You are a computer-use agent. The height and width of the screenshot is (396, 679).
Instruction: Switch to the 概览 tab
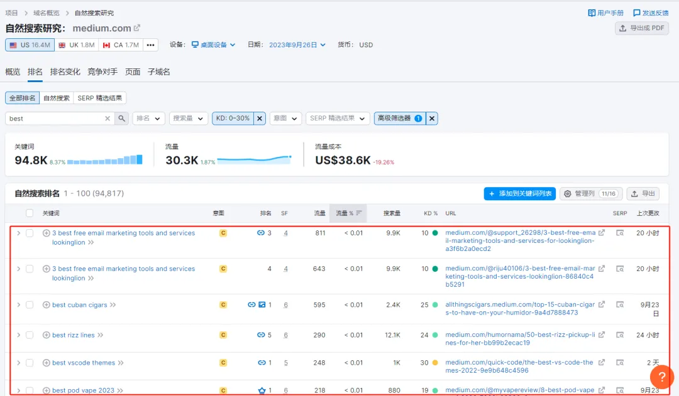coord(13,72)
